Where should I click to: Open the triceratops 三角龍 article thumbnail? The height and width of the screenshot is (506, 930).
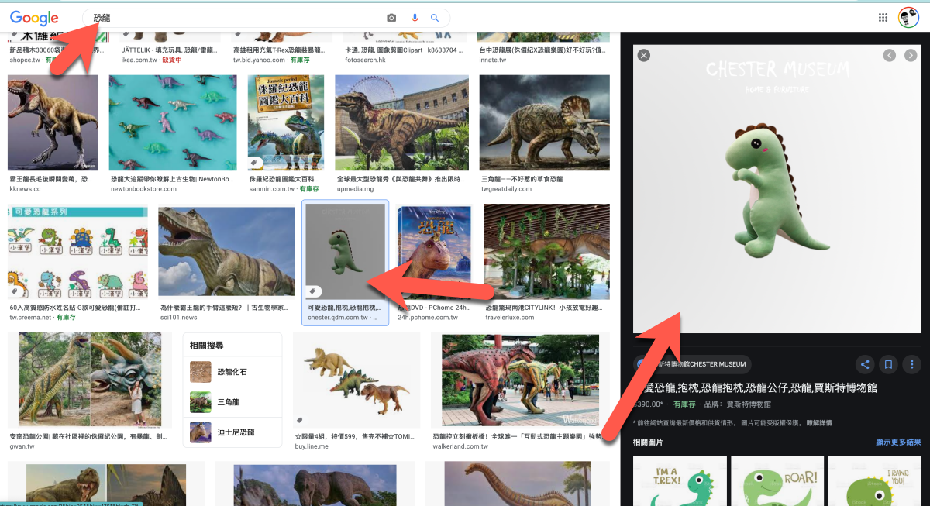click(544, 122)
